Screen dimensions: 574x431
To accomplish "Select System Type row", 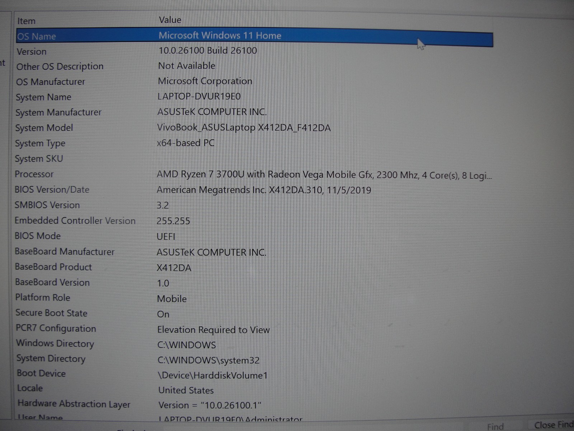I will point(40,144).
